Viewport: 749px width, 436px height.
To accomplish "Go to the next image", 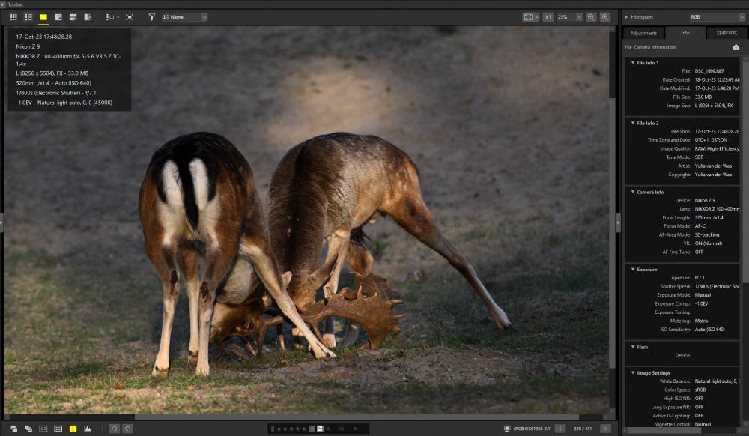I will coord(605,429).
